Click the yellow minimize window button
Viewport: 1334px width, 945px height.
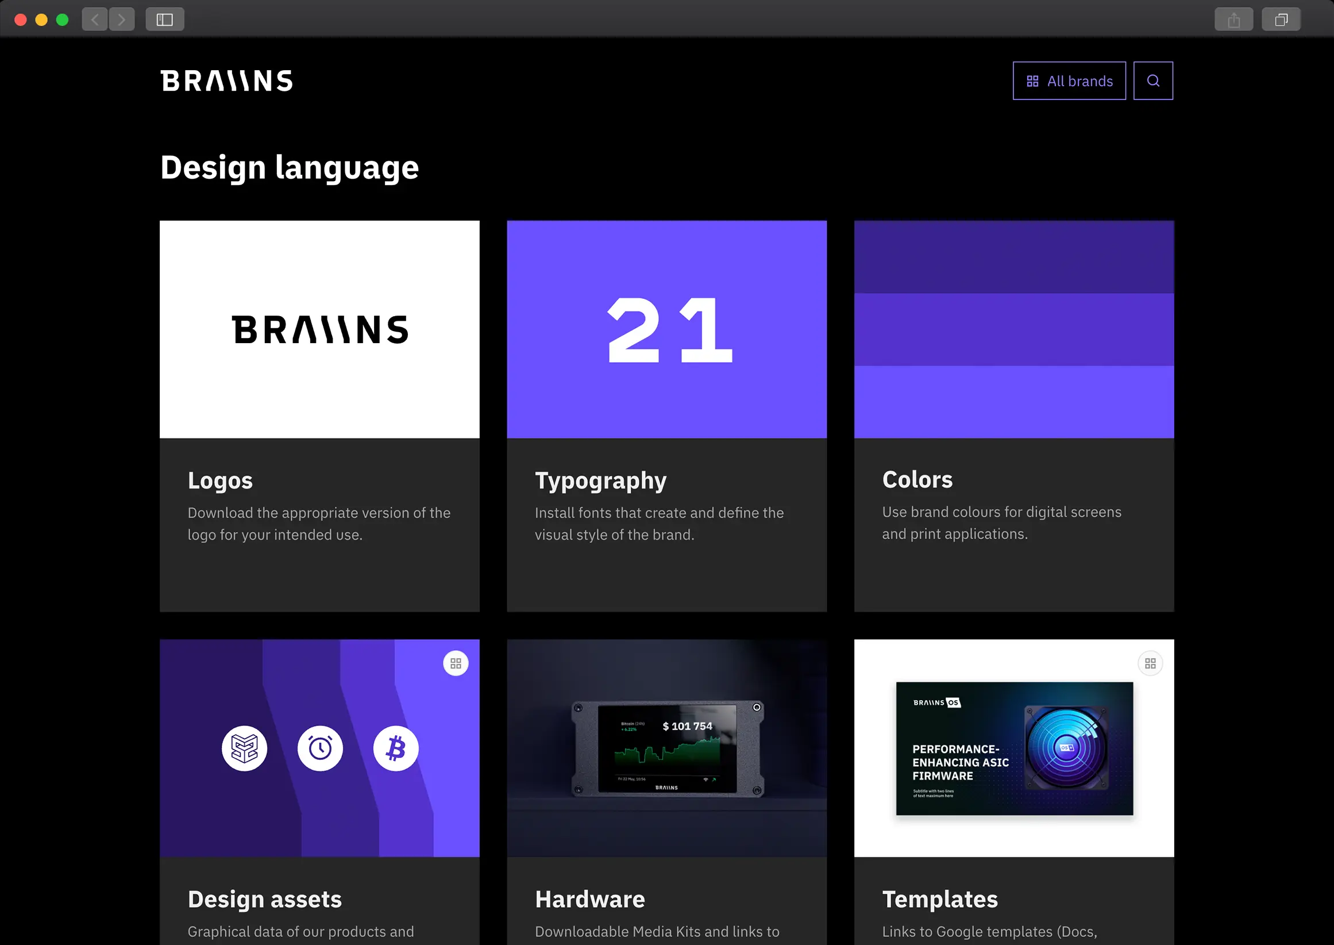[41, 20]
